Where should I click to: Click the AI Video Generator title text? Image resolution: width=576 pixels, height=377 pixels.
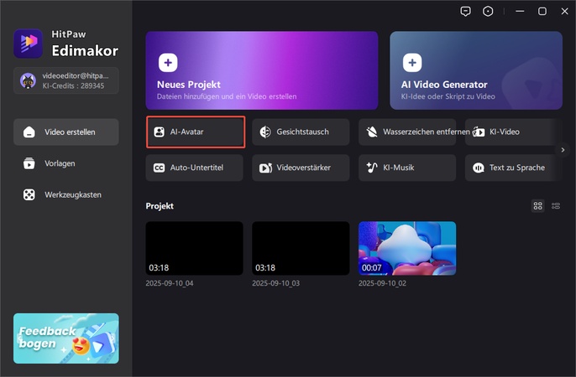tap(444, 85)
